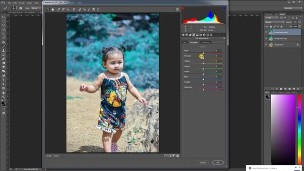Click the Default link above sliders
Screen dimensions: 304x171
[x=203, y=47]
